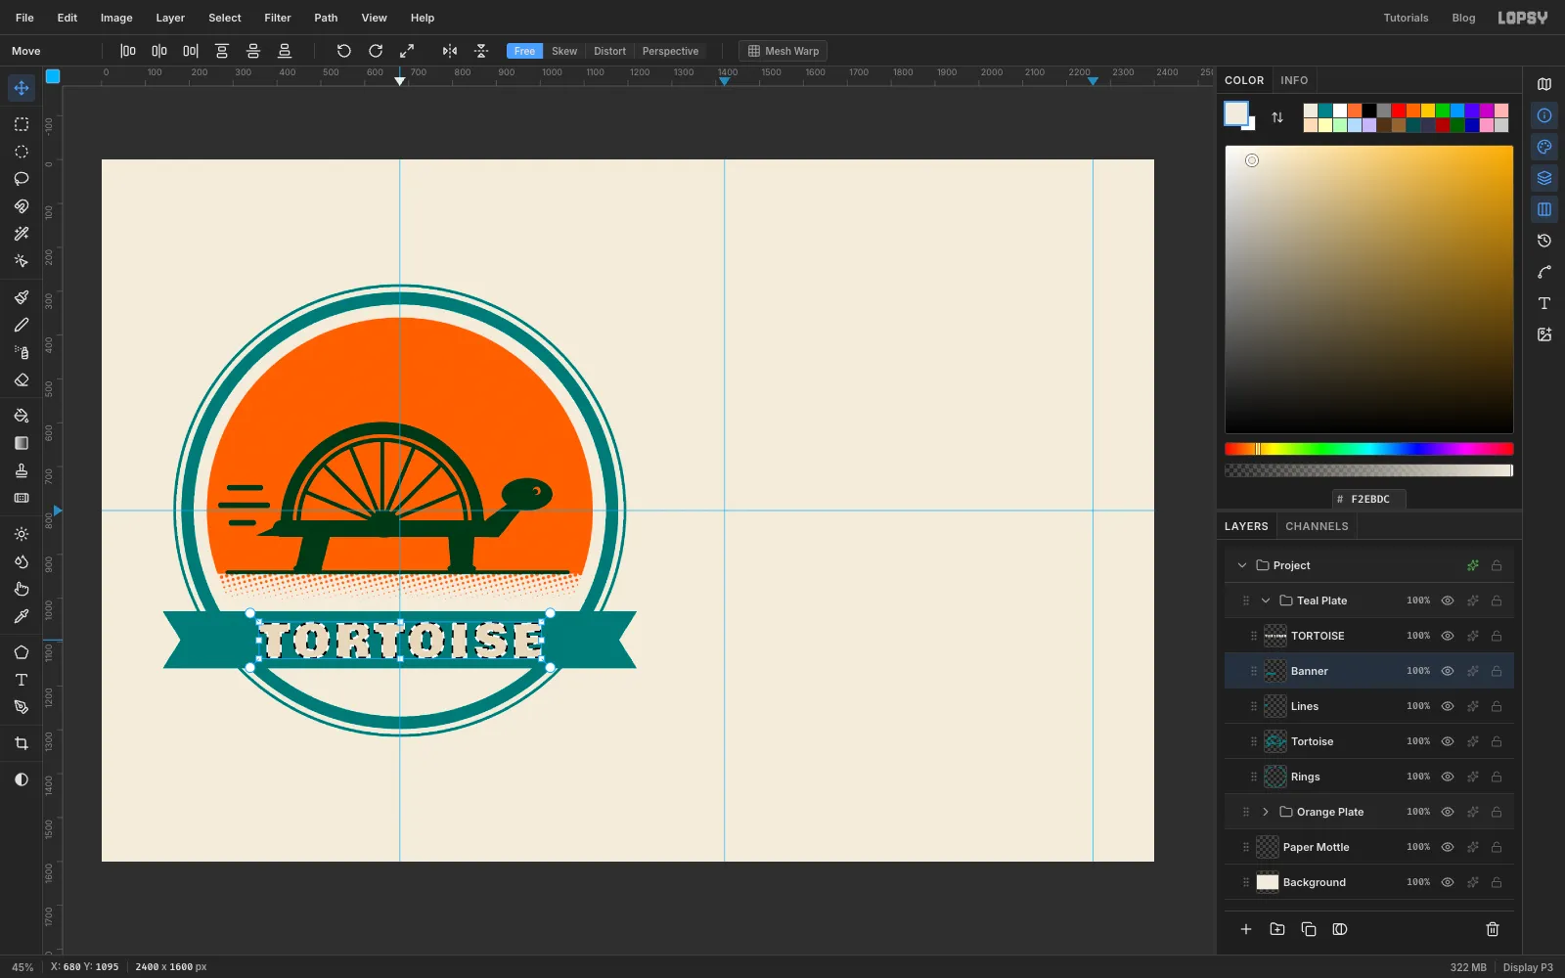Image resolution: width=1565 pixels, height=978 pixels.
Task: Toggle visibility of Lines layer
Action: pyautogui.click(x=1448, y=706)
